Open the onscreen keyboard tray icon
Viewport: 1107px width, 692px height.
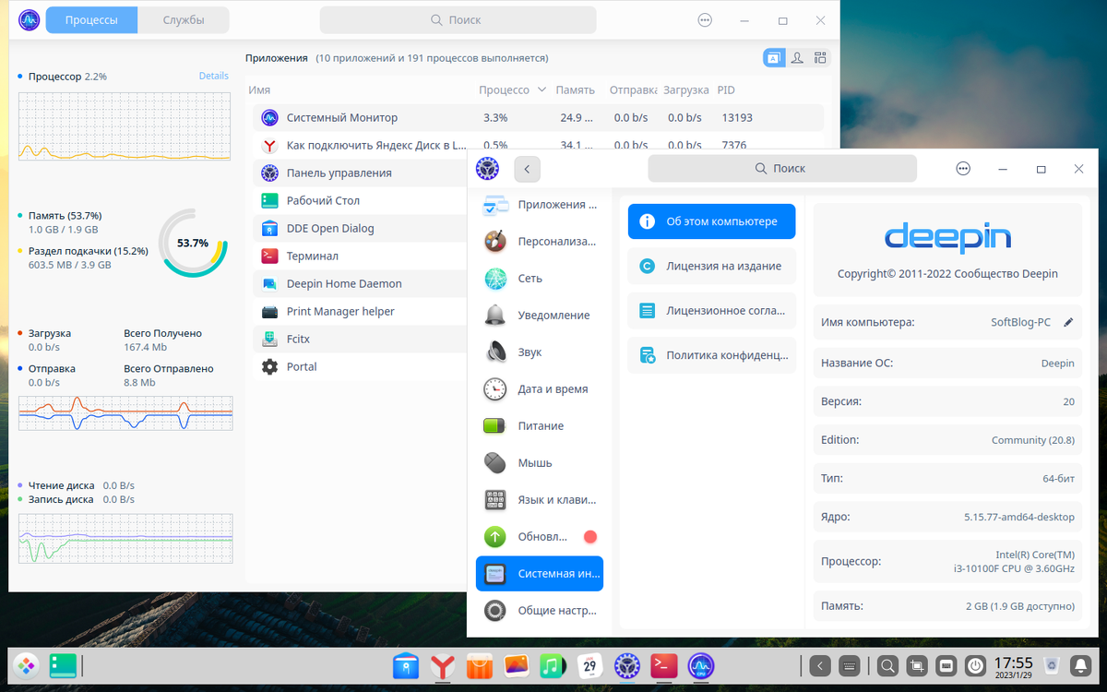[849, 664]
